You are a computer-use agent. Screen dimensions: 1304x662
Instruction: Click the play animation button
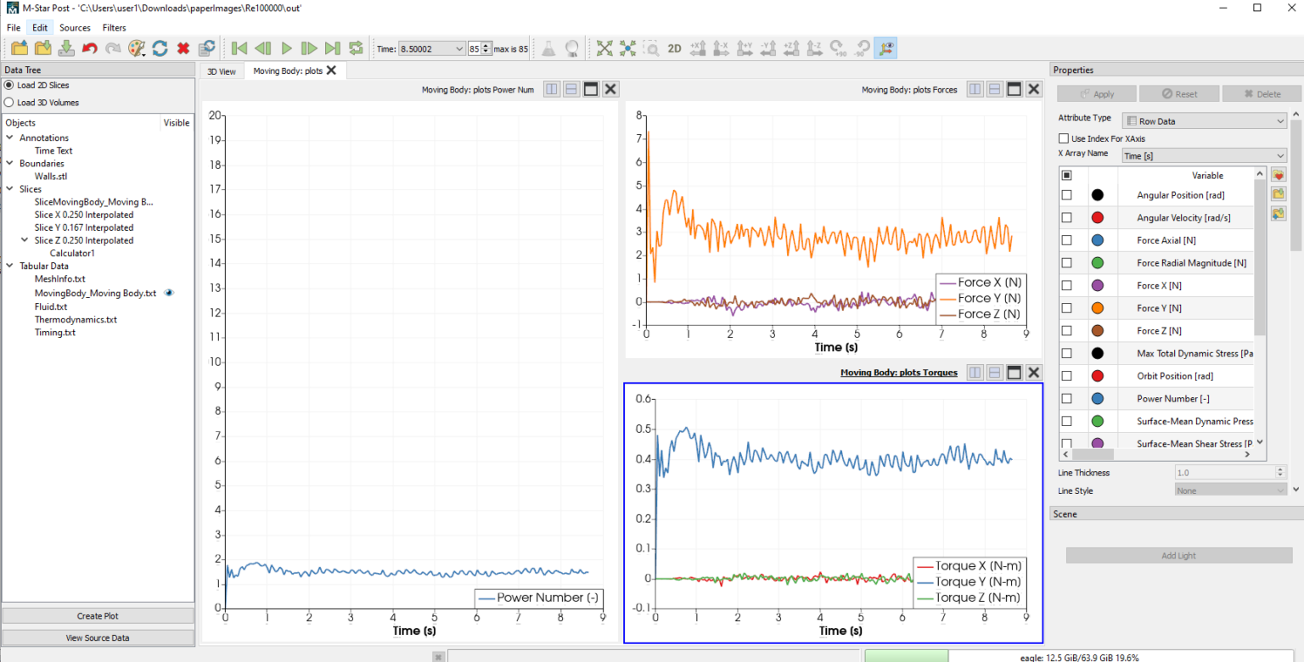click(x=286, y=48)
